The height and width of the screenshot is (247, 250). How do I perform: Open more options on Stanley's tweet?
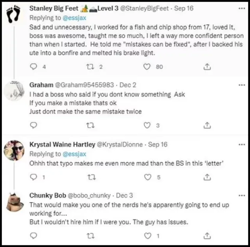click(x=241, y=8)
